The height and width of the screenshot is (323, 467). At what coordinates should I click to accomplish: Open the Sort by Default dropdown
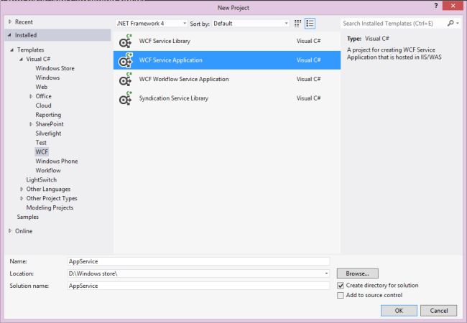251,24
